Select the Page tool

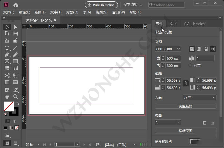(7, 34)
